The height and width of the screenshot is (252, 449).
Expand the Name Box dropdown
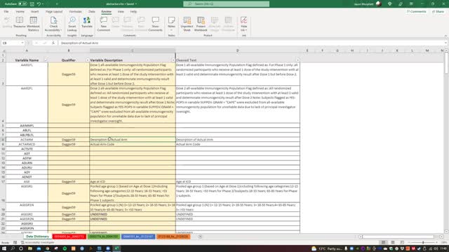click(x=22, y=43)
